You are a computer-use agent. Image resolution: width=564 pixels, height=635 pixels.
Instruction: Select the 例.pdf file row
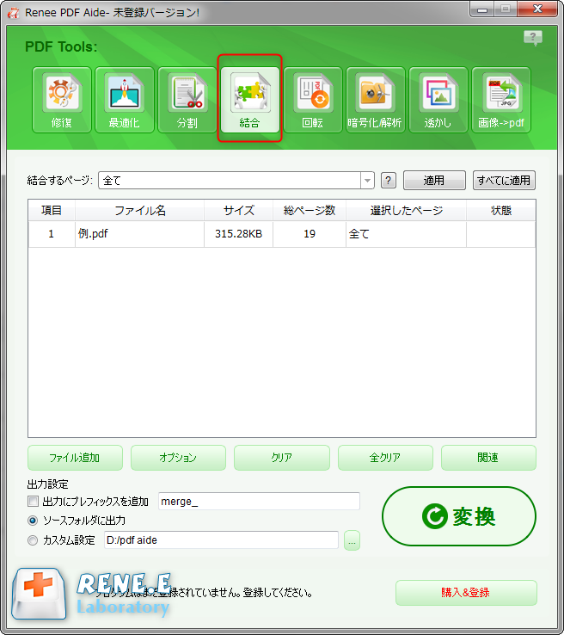[x=282, y=234]
